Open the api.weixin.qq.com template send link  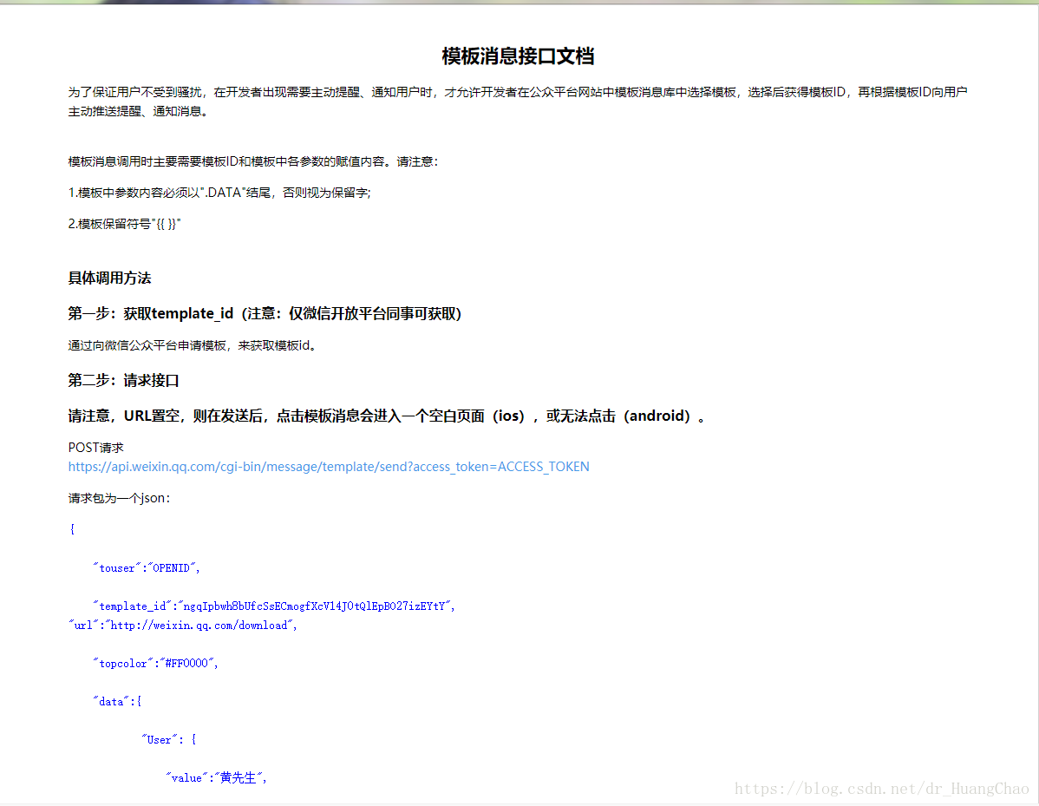(x=329, y=467)
